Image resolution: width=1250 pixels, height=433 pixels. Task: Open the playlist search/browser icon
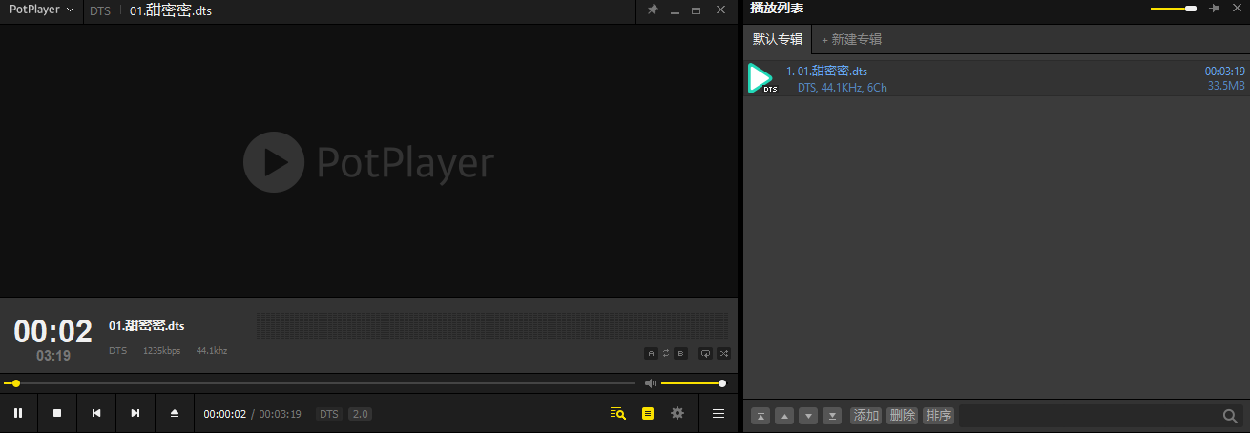click(617, 413)
